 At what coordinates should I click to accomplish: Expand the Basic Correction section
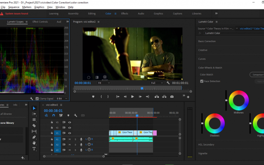click(x=207, y=41)
